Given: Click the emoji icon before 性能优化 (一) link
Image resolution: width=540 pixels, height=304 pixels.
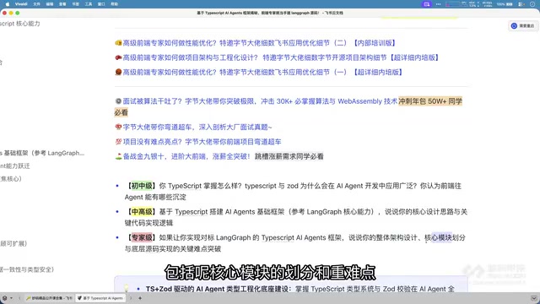Looking at the screenshot, I should (x=118, y=72).
